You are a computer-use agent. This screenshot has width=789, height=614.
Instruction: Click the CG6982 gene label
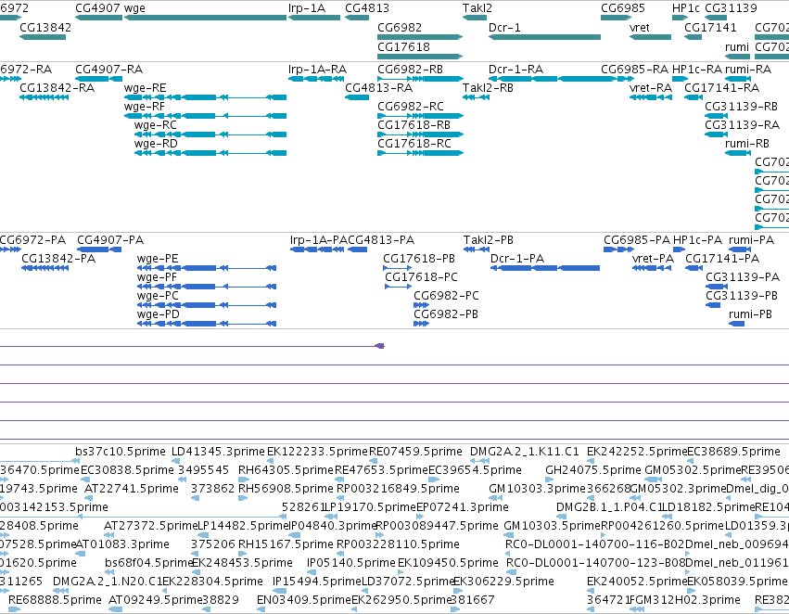point(400,28)
